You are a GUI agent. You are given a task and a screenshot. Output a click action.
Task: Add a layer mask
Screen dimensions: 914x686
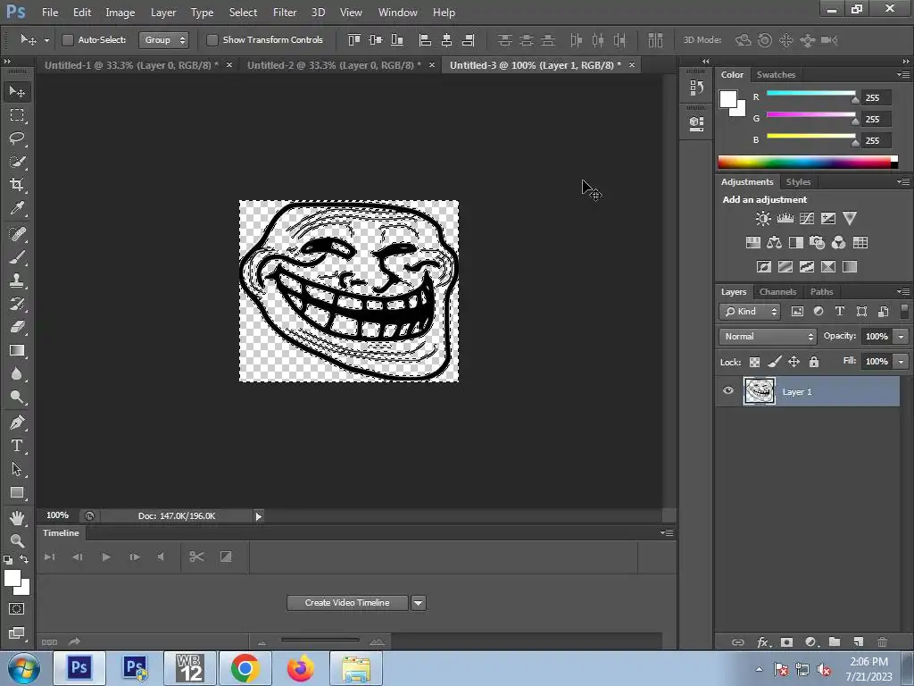[x=786, y=641]
